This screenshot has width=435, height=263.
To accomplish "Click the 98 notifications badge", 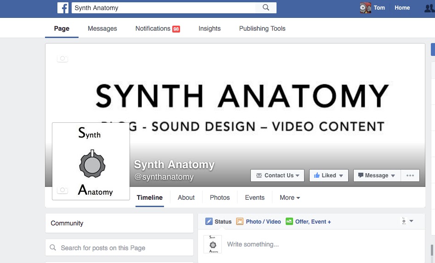I will [x=176, y=29].
